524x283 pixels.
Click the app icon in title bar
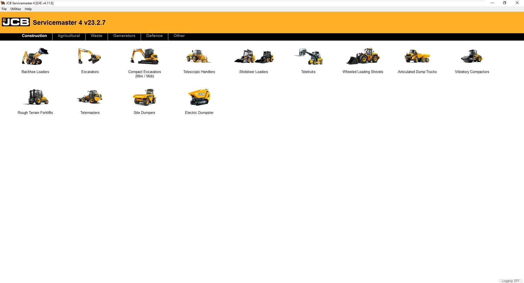coord(3,3)
